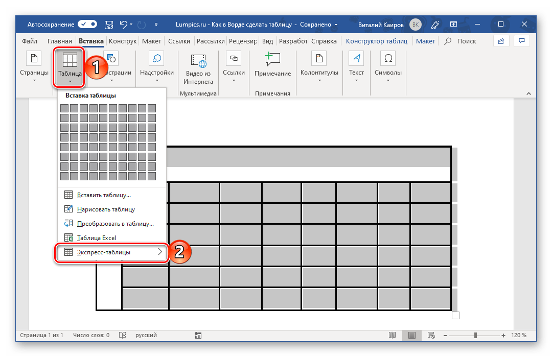
Task: Open the Comments icon button
Action: [x=522, y=41]
